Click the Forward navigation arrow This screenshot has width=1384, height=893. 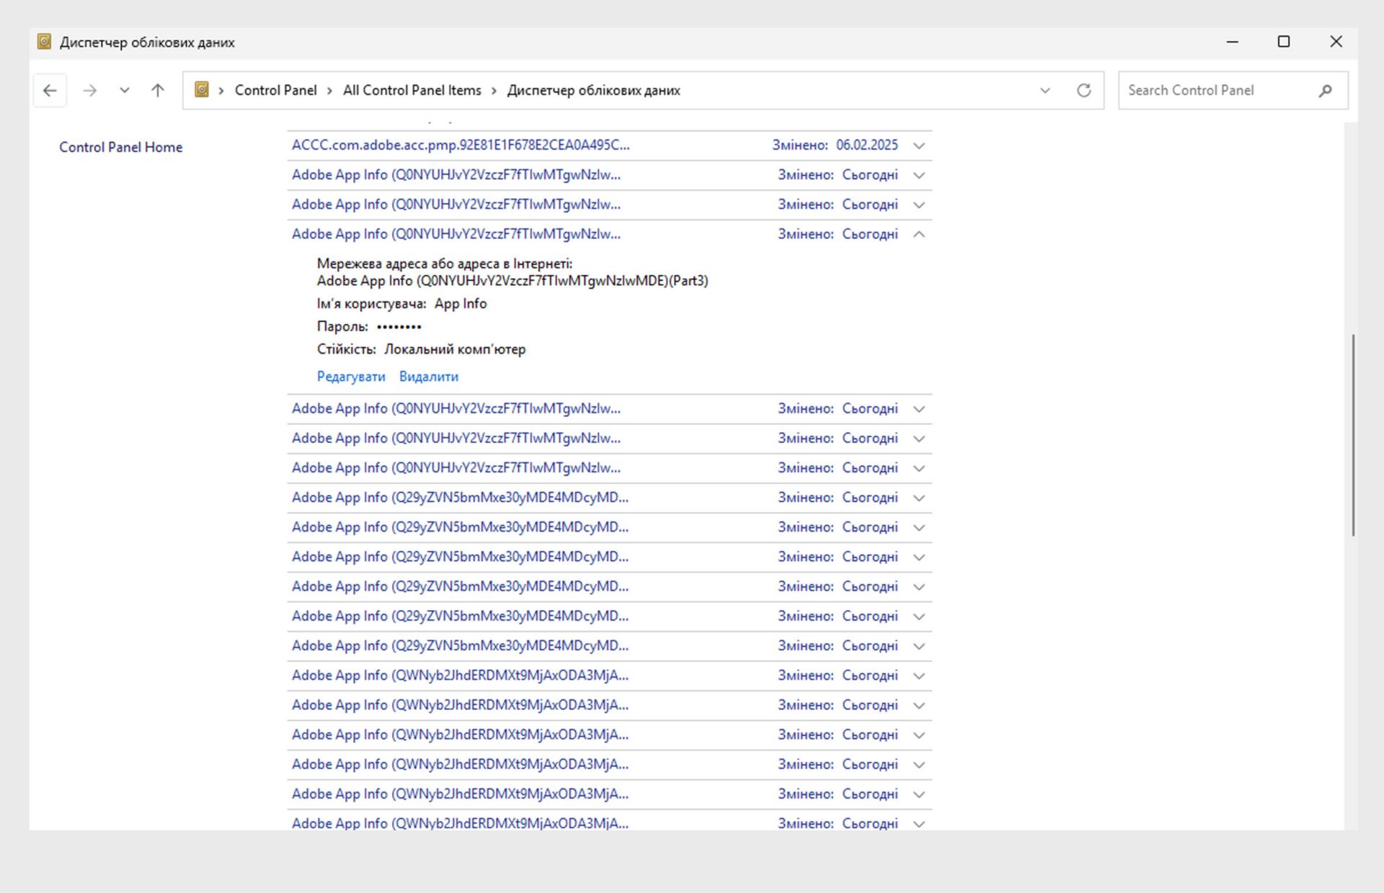[x=89, y=91]
